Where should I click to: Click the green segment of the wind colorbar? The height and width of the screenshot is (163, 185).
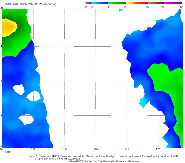[x=117, y=3]
